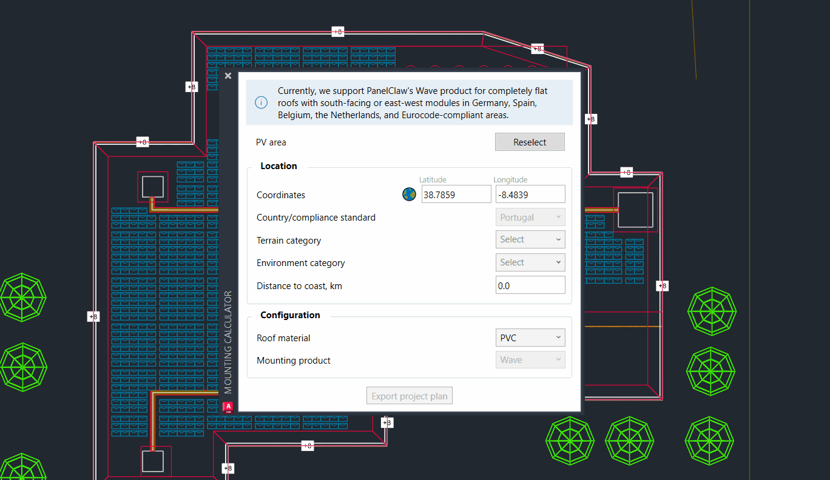Screen dimensions: 830x480
Task: Click the Export project plan button
Action: click(x=410, y=396)
